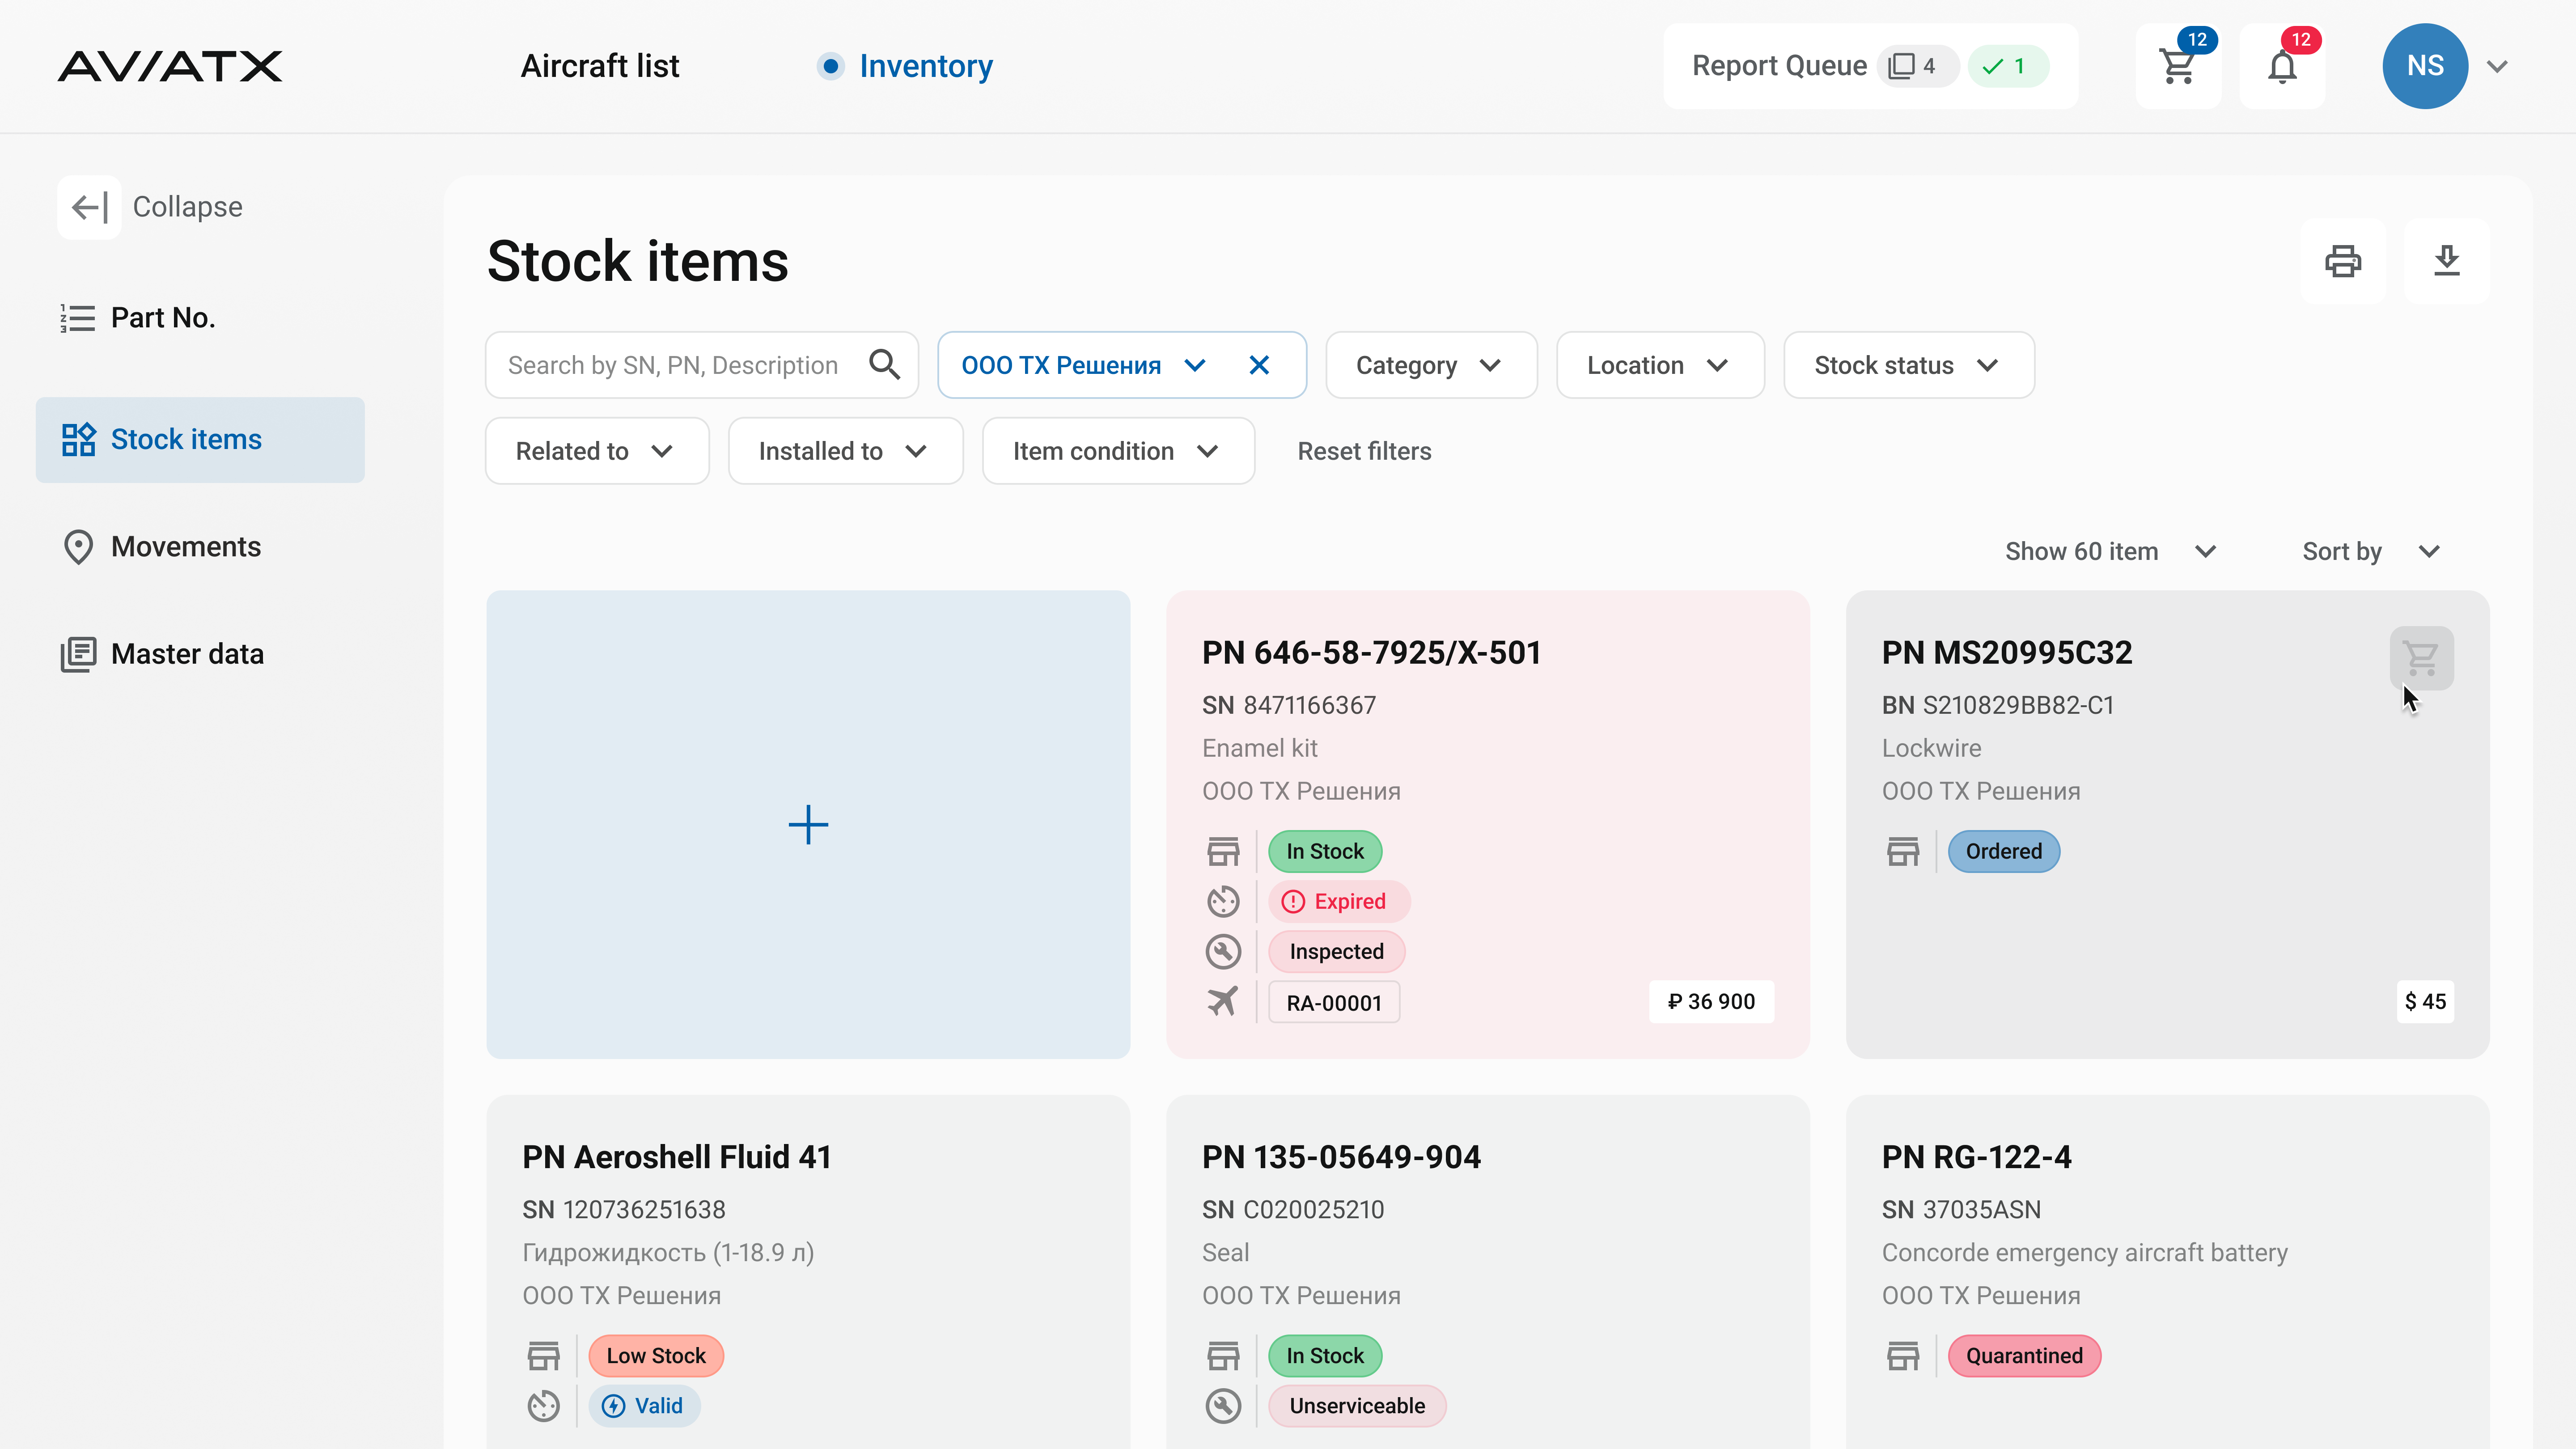Click Reset filters
The width and height of the screenshot is (2576, 1449).
point(1364,451)
